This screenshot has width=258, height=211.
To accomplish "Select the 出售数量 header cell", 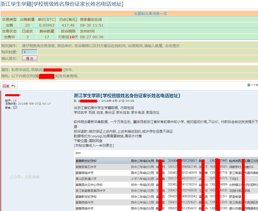I will pyautogui.click(x=27, y=20).
